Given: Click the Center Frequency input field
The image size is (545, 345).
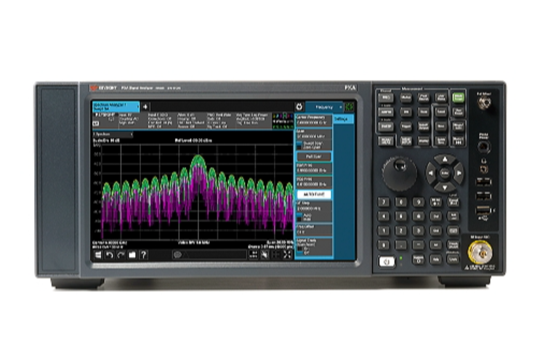Looking at the screenshot, I should (313, 122).
